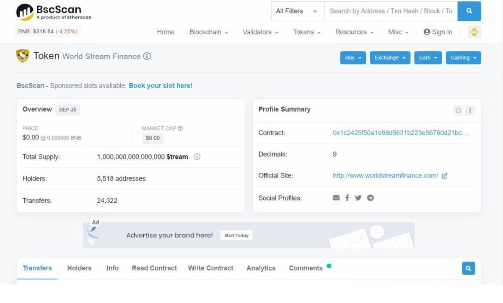503x303 pixels.
Task: Click the BscScan logo
Action: coord(54,12)
